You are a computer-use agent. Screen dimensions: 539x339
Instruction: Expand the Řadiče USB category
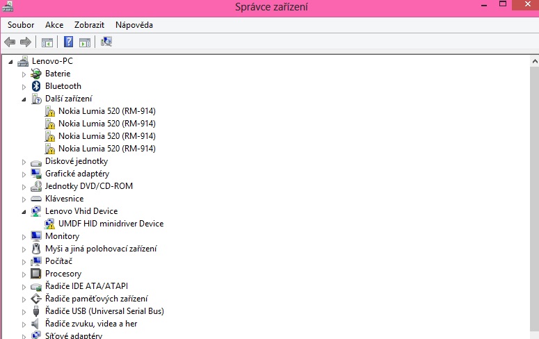[x=24, y=312]
